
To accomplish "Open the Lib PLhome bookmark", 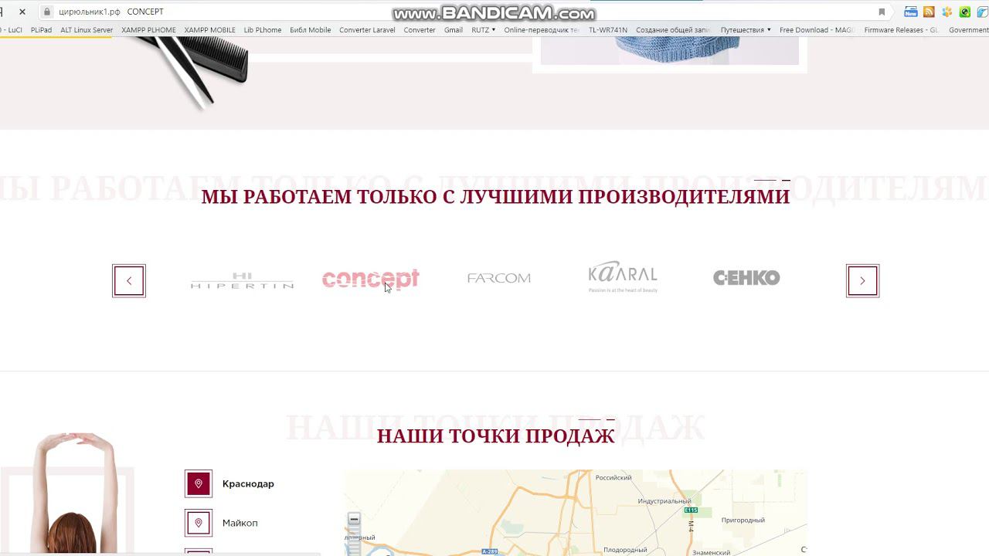I will (x=263, y=30).
